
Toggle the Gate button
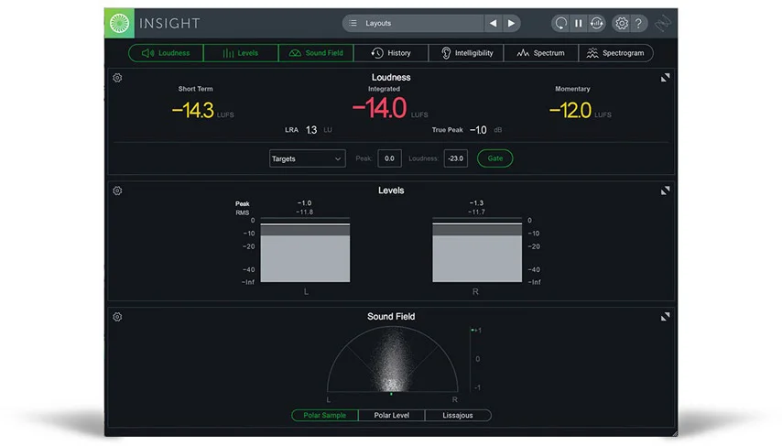494,158
